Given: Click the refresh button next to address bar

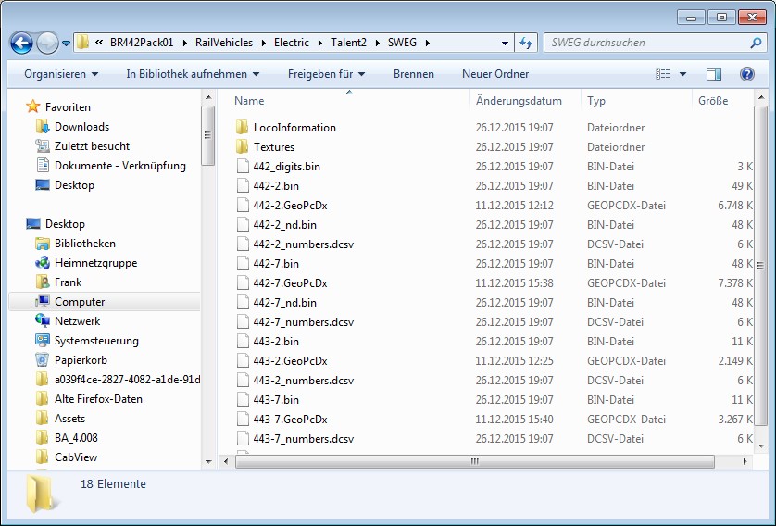Looking at the screenshot, I should 526,43.
